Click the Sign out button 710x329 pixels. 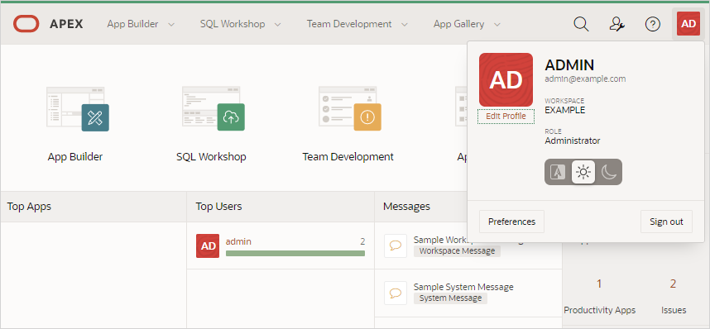666,222
